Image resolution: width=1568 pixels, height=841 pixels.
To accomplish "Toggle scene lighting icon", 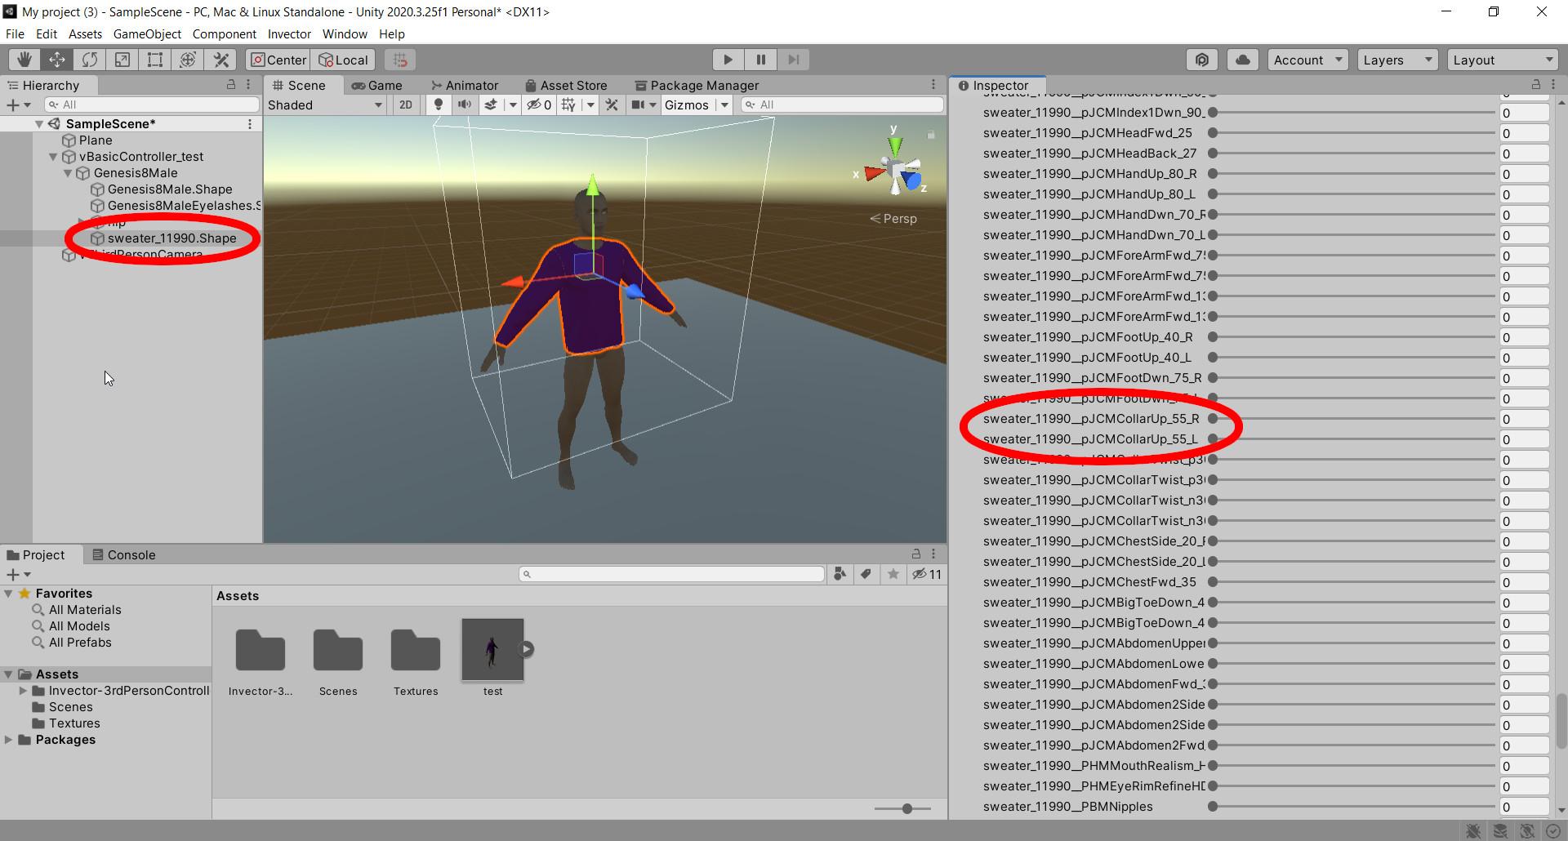I will pos(439,105).
